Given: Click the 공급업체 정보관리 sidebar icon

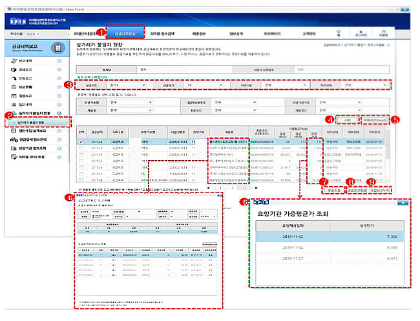Looking at the screenshot, I should tap(14, 140).
